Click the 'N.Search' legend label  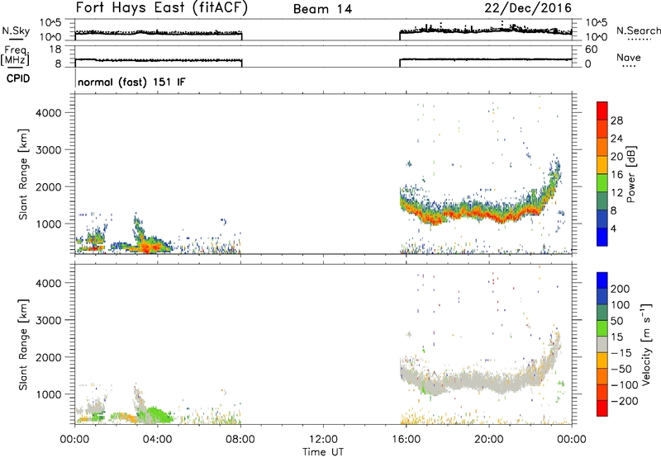click(x=639, y=31)
